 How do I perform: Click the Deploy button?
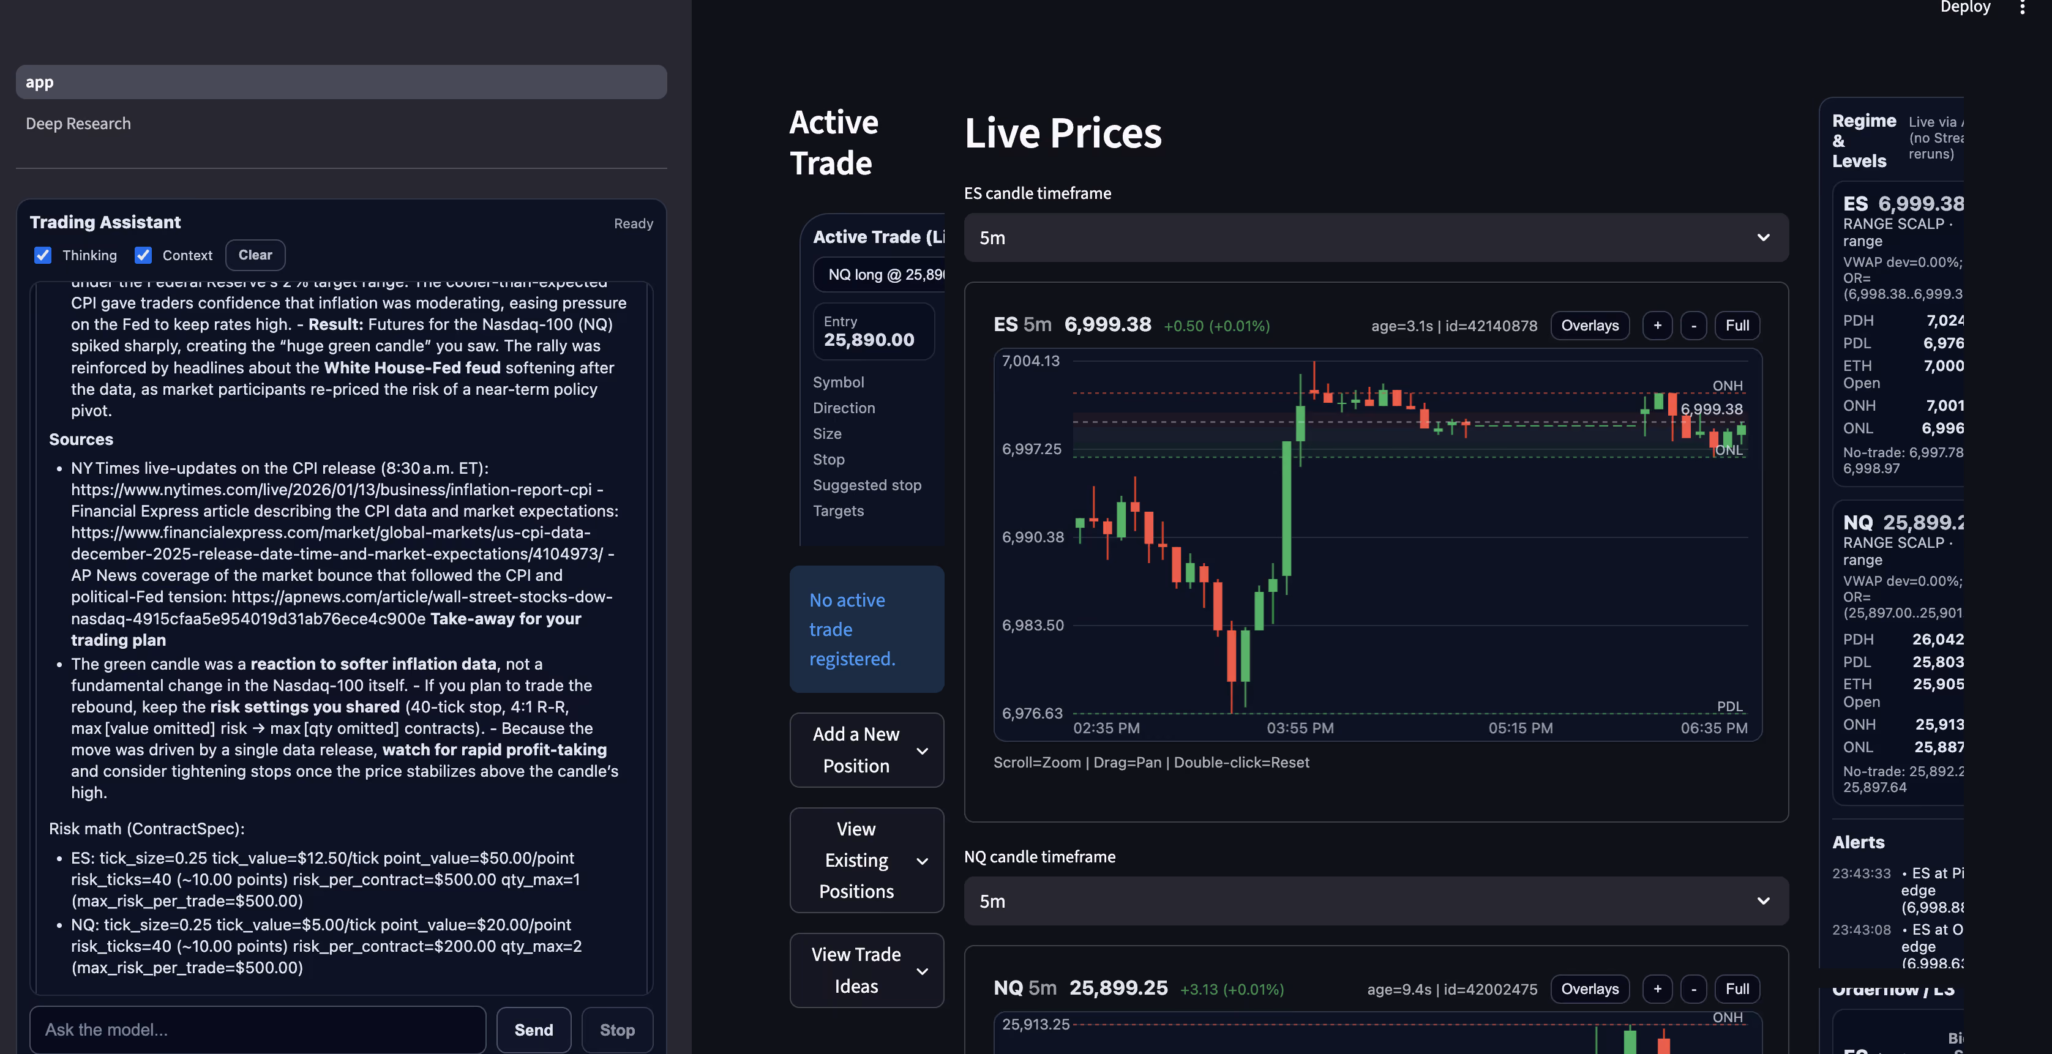(x=1965, y=7)
